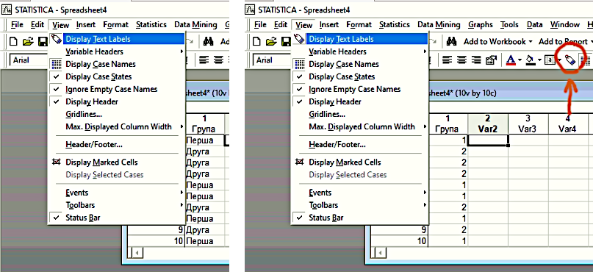593x272 pixels.
Task: Select the center alignment icon
Action: pos(462,60)
